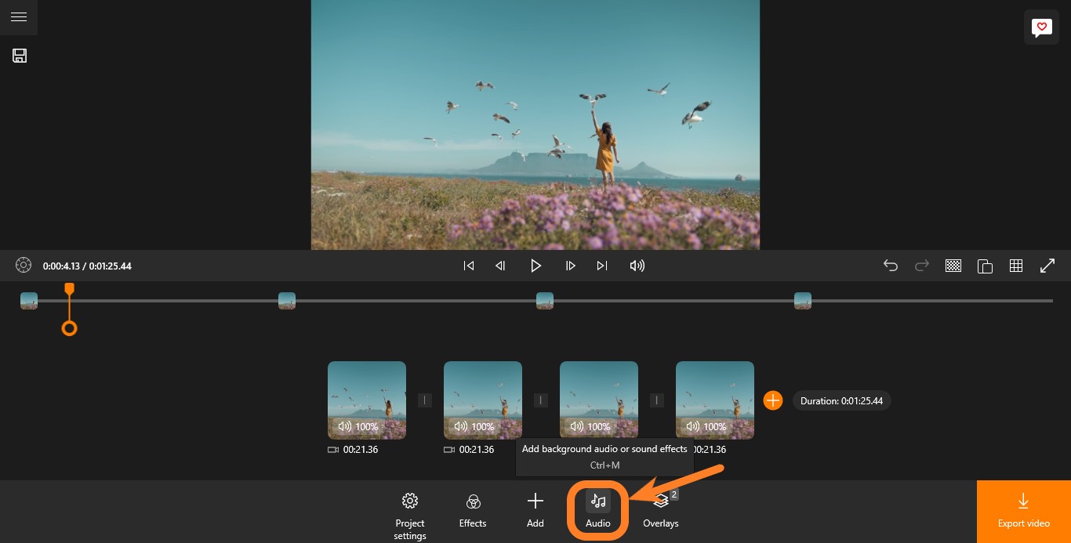Toggle the grid overlay icon
The image size is (1071, 543).
1016,266
